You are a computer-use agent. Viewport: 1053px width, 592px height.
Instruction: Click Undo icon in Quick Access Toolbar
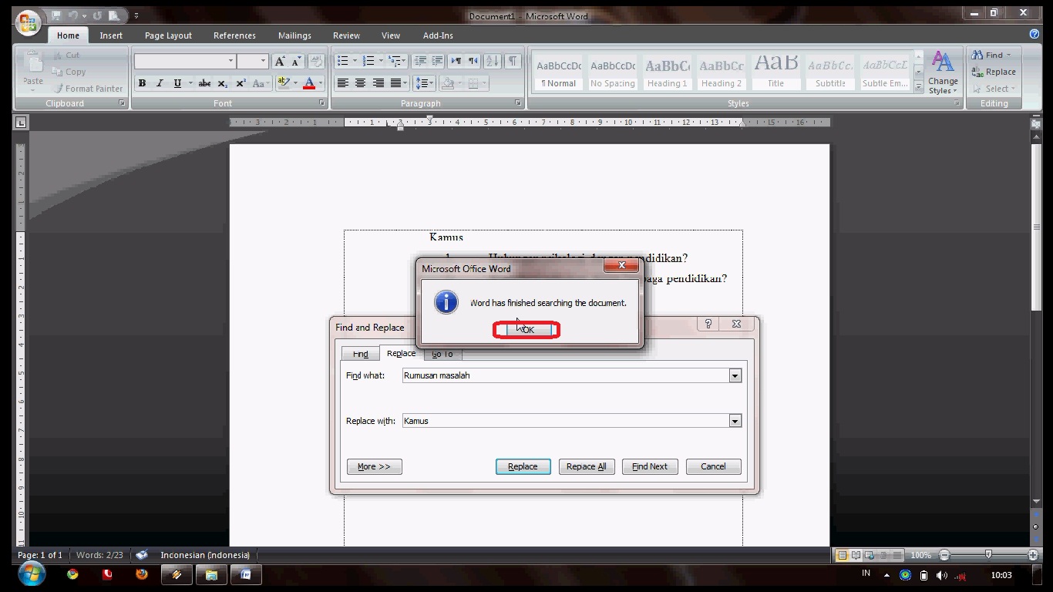click(75, 15)
